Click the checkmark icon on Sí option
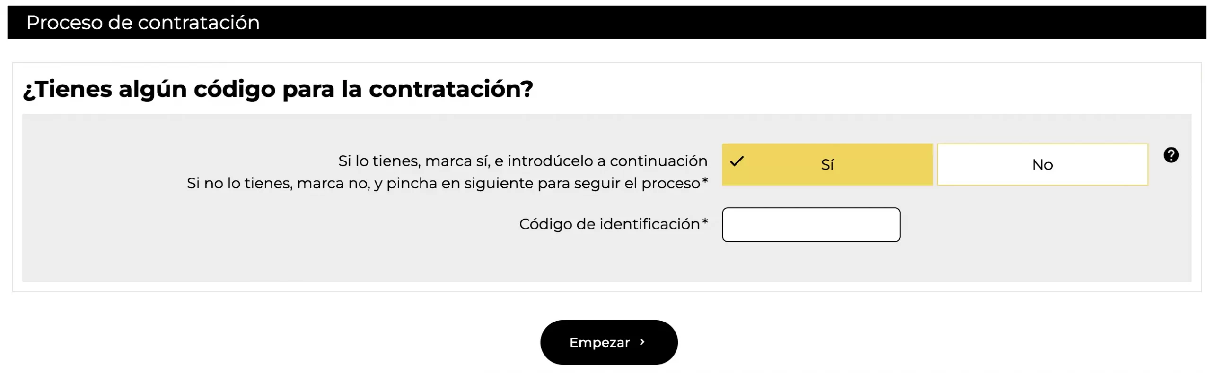The width and height of the screenshot is (1211, 373). click(x=737, y=161)
